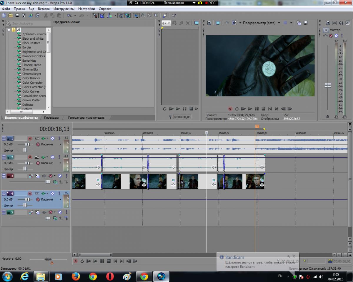Click the Opera icon in taskbar
This screenshot has height=282, width=353.
tap(110, 276)
